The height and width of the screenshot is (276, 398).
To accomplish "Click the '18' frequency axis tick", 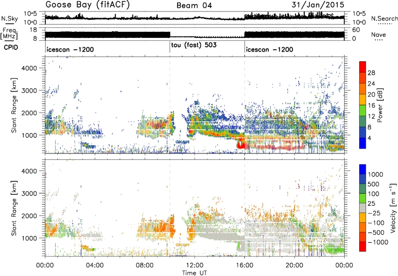I will click(x=34, y=30).
